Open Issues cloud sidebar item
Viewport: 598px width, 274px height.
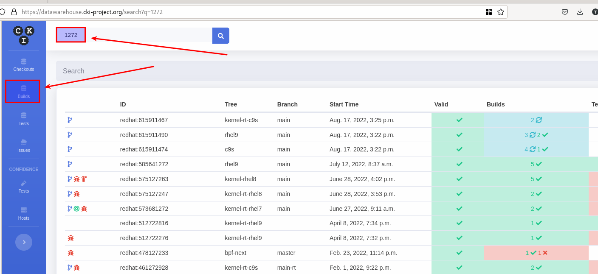[24, 145]
